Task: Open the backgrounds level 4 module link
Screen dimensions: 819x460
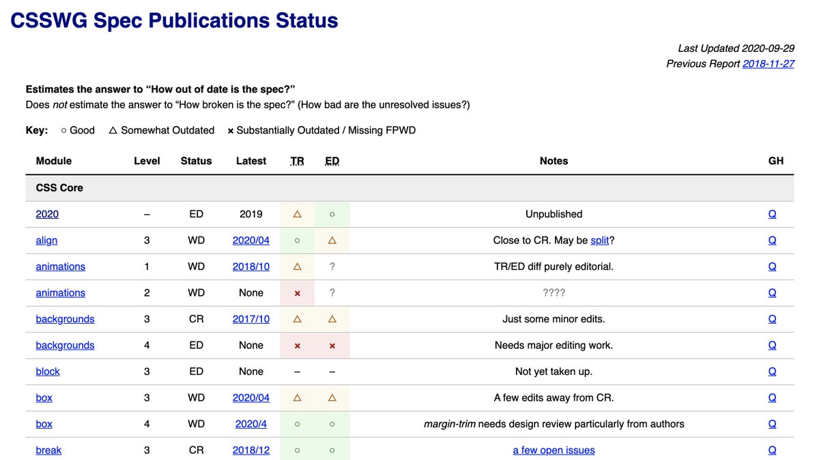Action: pyautogui.click(x=65, y=345)
